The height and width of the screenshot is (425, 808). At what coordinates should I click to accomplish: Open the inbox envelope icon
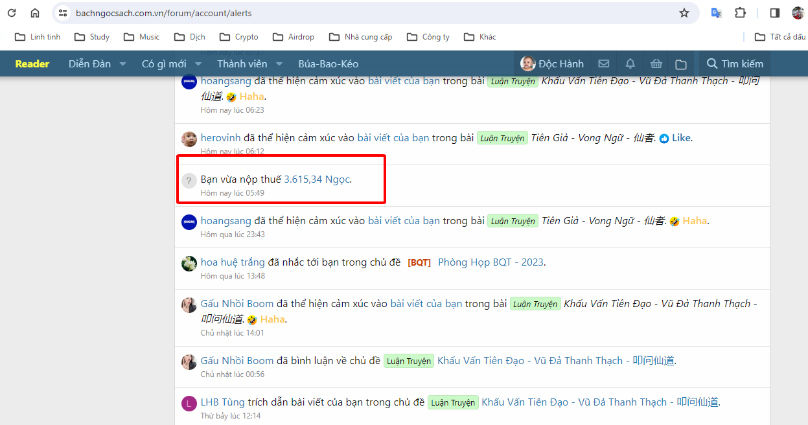604,63
